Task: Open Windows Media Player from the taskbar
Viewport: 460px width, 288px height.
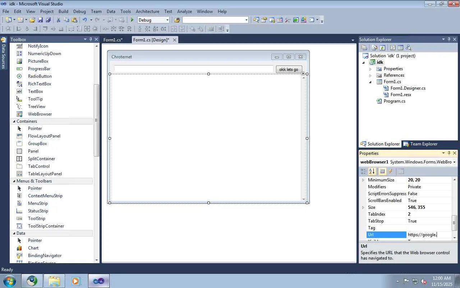Action: 76,281
